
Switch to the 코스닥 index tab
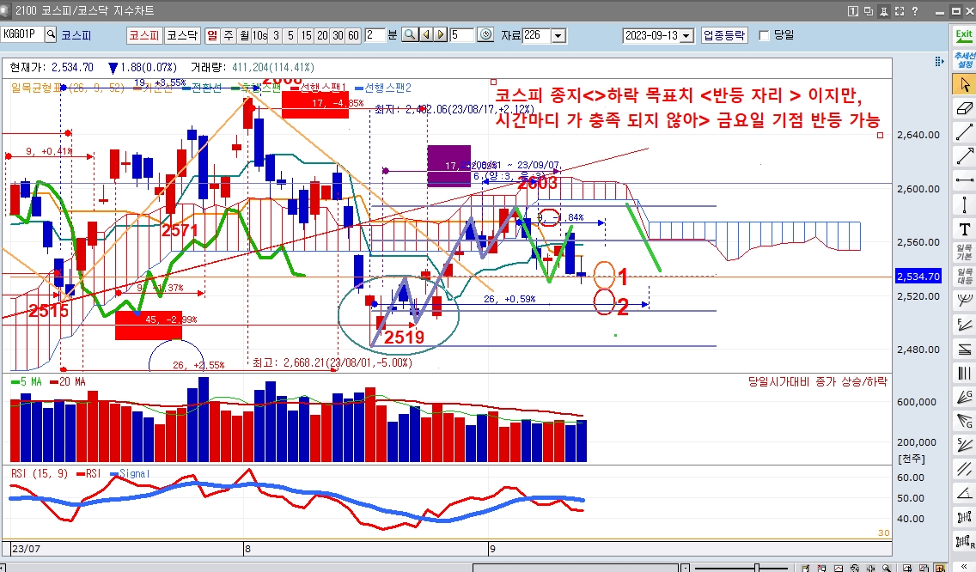(x=182, y=35)
